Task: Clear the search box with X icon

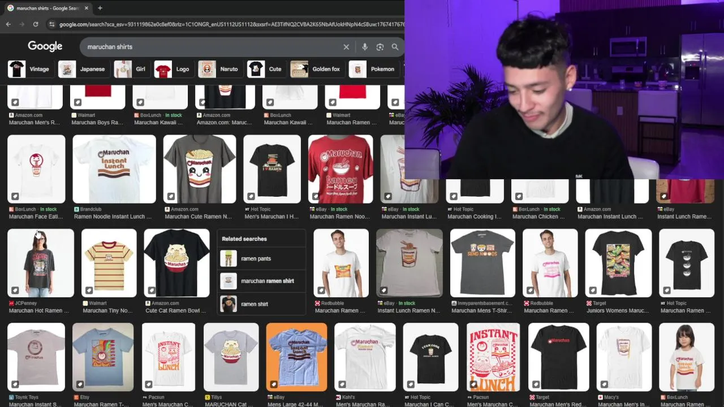Action: (346, 47)
